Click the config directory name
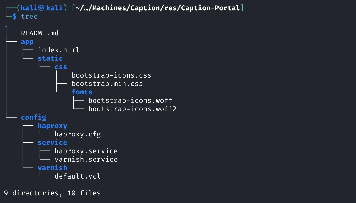Screen dimensions: 356x203 [33, 118]
